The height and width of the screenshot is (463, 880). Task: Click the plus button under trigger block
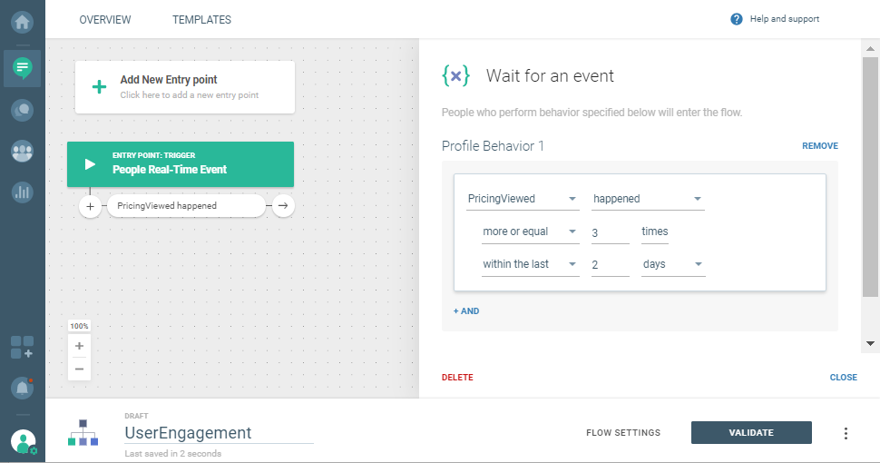pos(90,207)
